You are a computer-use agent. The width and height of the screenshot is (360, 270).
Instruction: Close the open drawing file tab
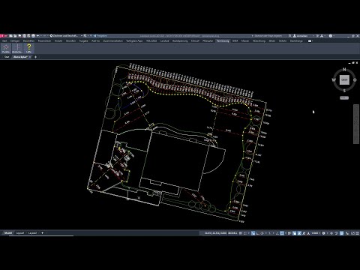coord(30,57)
